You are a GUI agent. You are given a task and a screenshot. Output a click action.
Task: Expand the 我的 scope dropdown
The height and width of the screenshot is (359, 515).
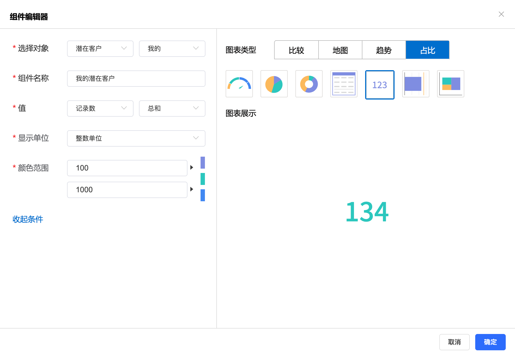[172, 49]
